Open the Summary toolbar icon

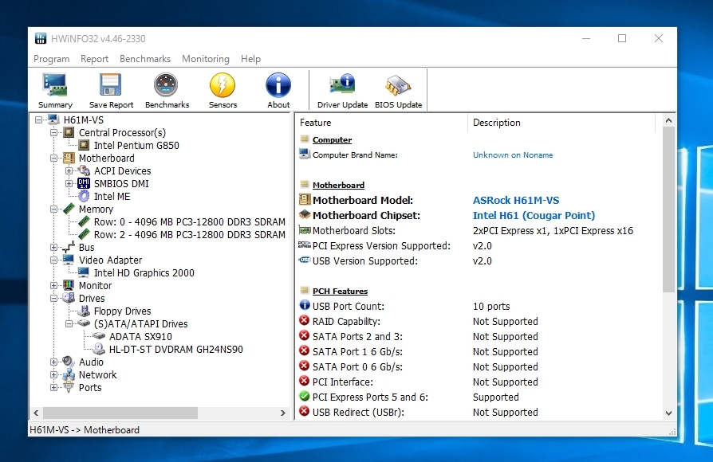point(55,85)
